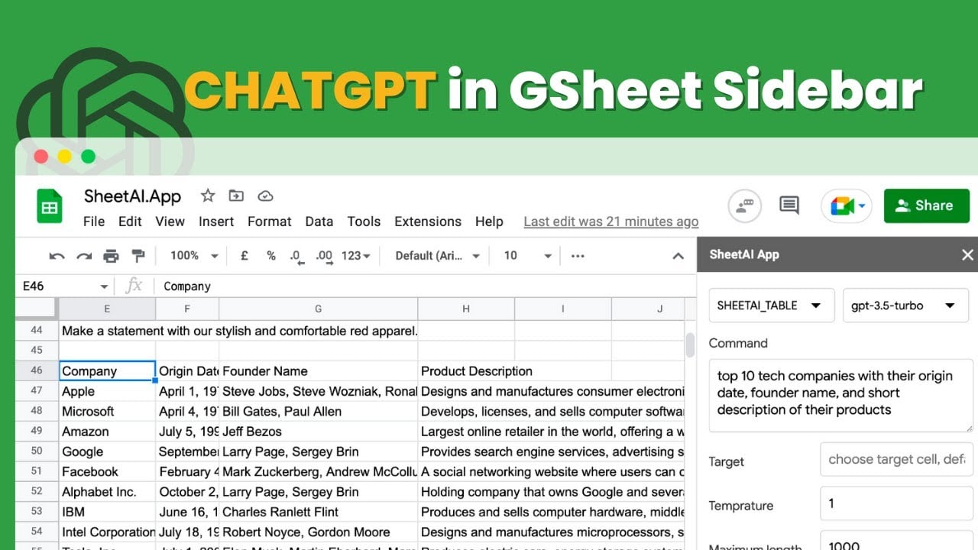Image resolution: width=978 pixels, height=550 pixels.
Task: Open the Data menu
Action: 319,222
